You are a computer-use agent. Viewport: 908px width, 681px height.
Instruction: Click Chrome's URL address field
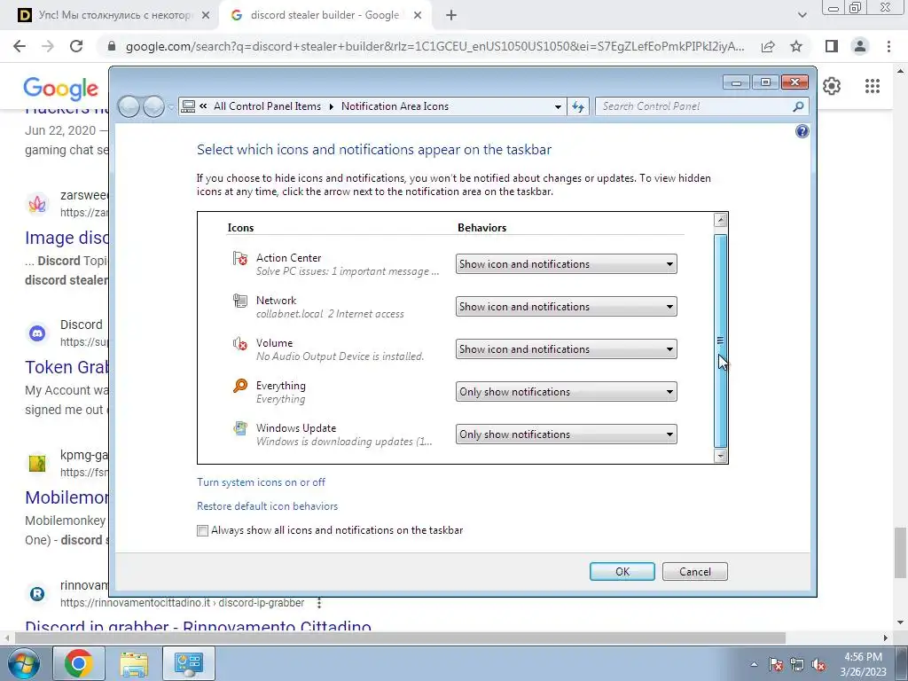point(434,46)
